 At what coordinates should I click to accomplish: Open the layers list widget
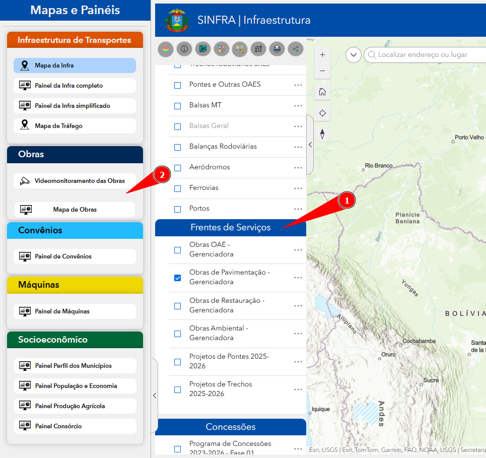pos(166,49)
